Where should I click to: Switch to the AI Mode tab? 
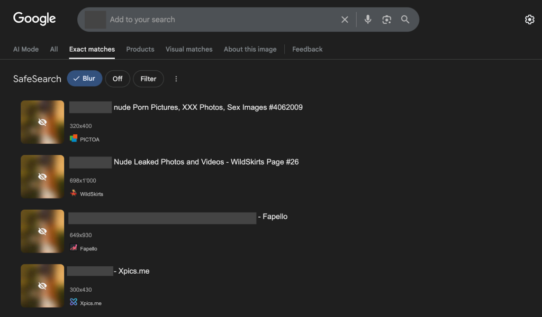(26, 49)
